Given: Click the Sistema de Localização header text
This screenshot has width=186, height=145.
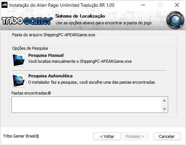Looking at the screenshot, I should pos(80,16).
